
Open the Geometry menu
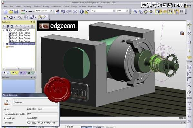coord(27,6)
